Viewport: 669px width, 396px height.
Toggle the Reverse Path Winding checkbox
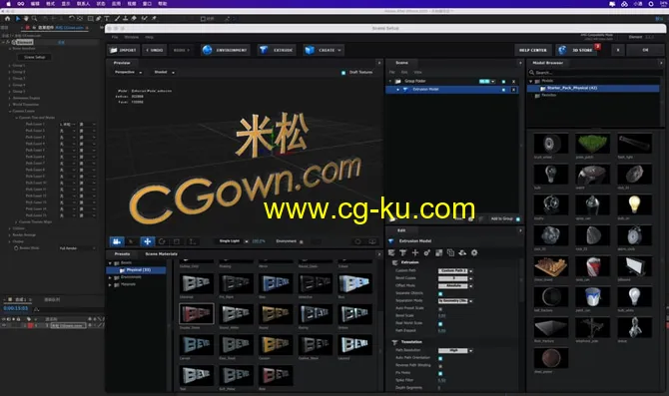pyautogui.click(x=440, y=366)
